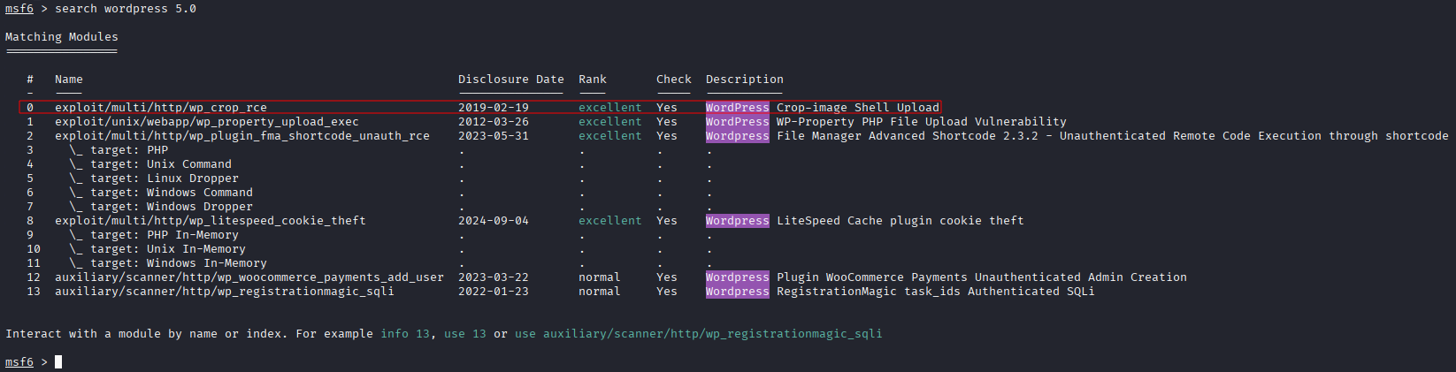
Task: Click the 'excellent' rank of wp_crop_rce
Action: coord(610,108)
